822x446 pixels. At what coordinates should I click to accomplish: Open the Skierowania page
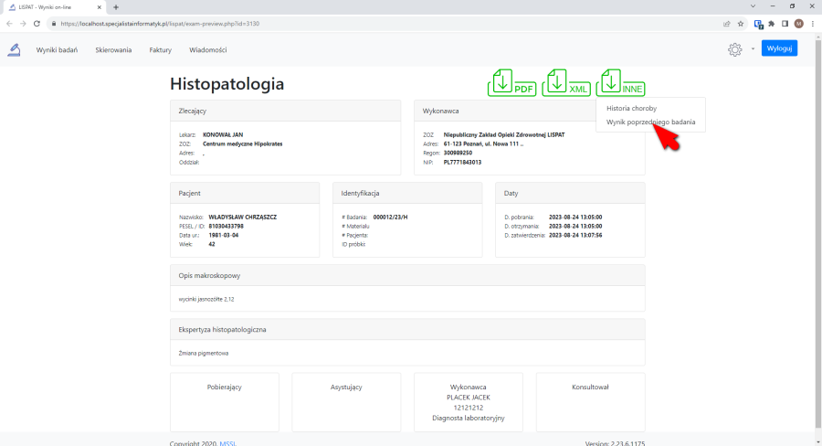[x=113, y=49]
